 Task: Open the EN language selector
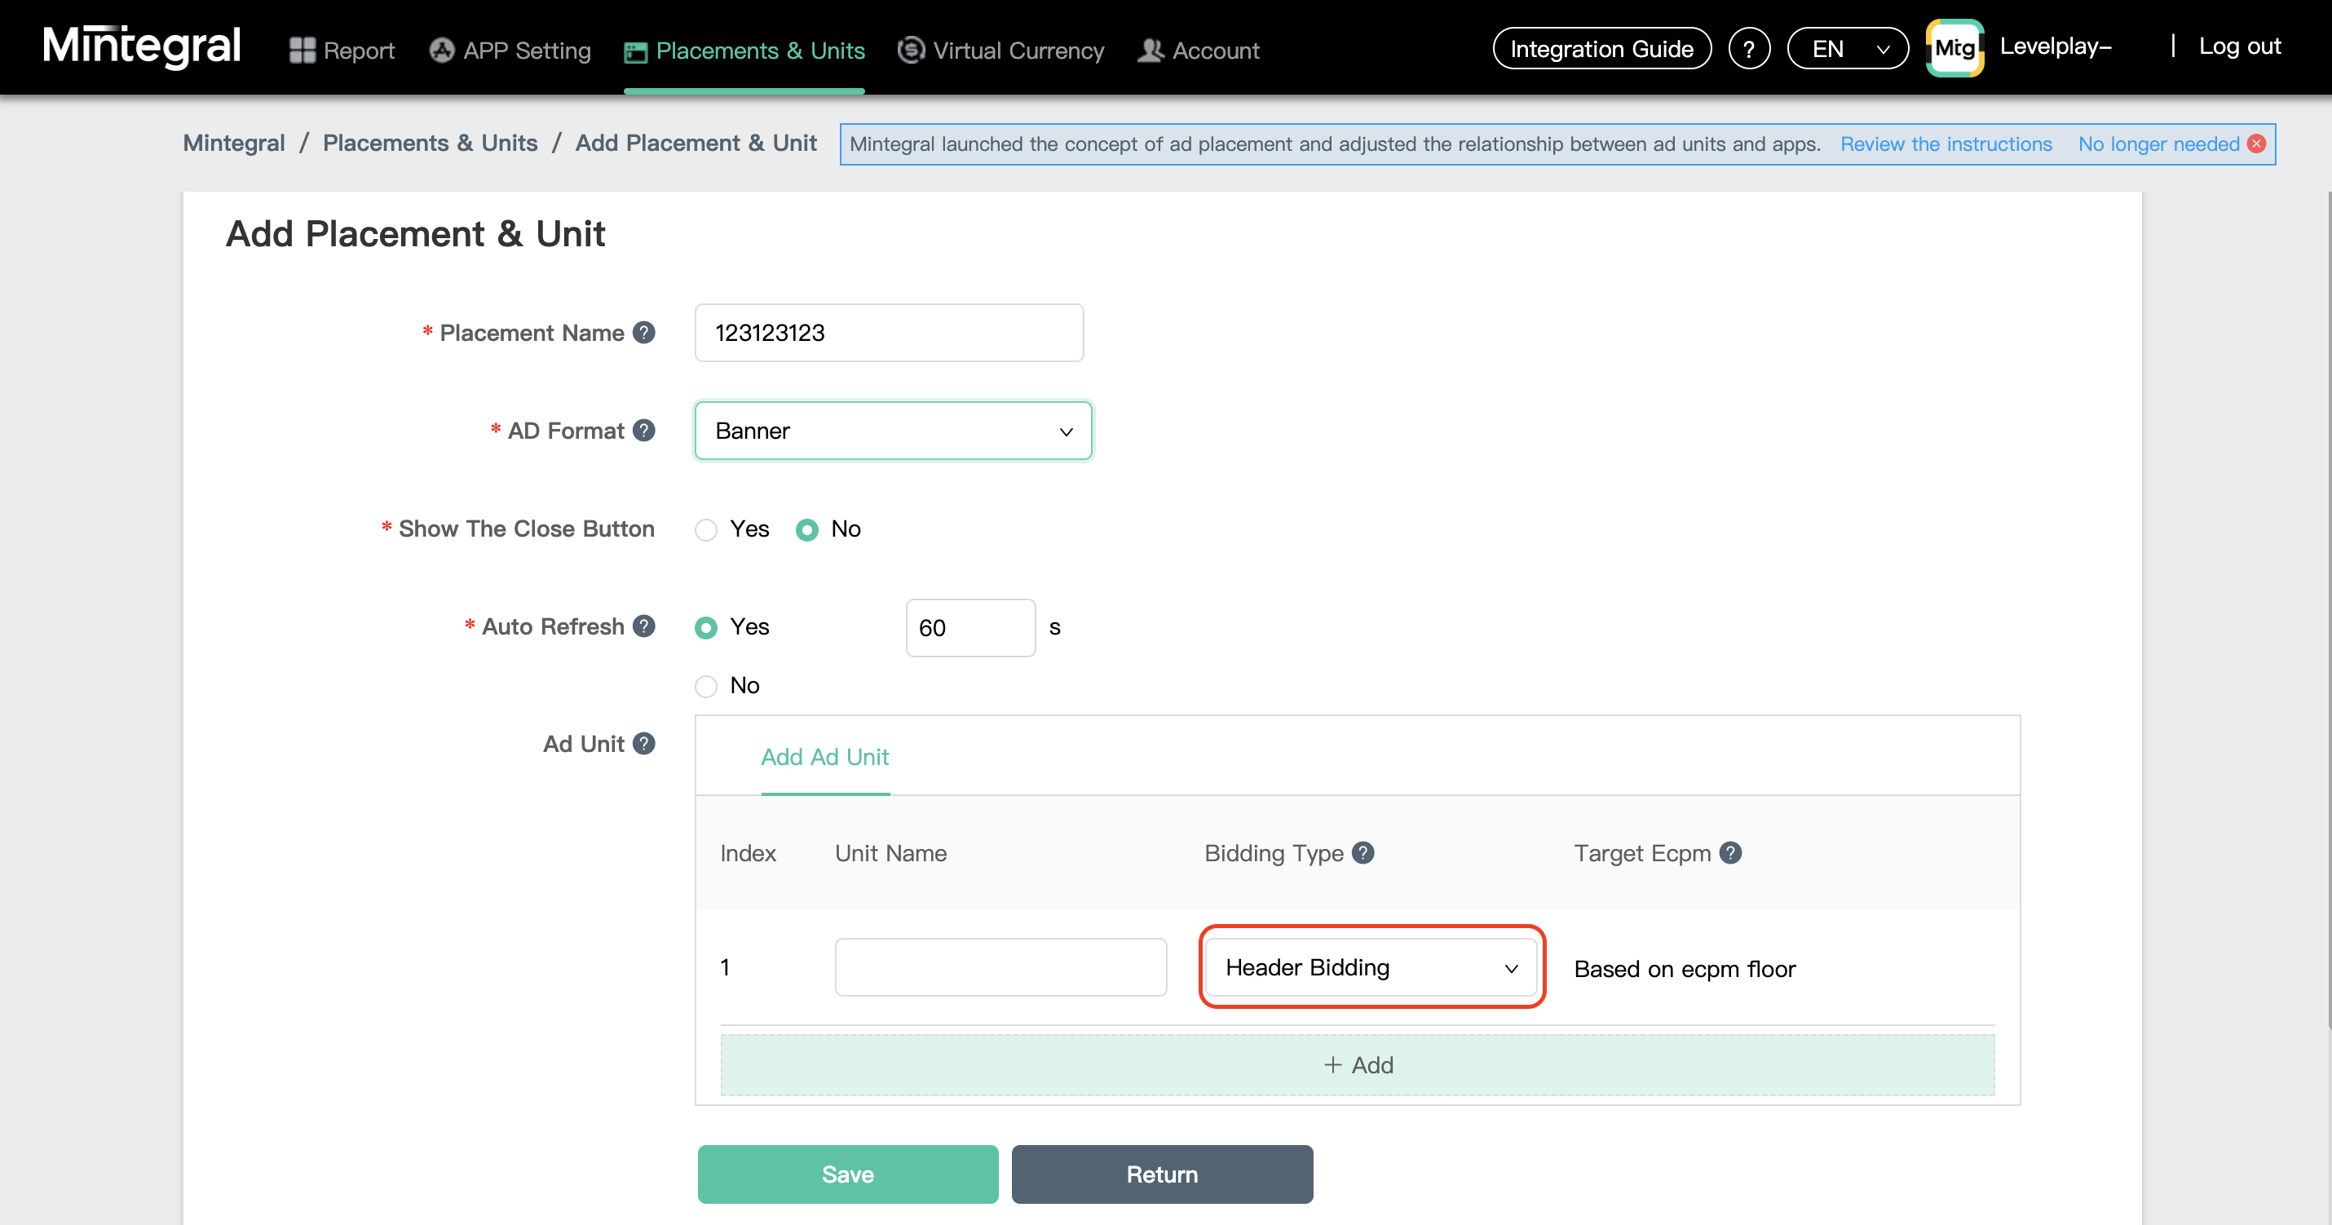click(x=1847, y=49)
